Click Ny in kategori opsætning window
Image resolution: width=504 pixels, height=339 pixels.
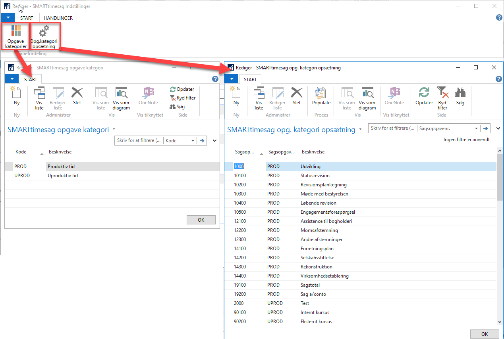pyautogui.click(x=237, y=97)
